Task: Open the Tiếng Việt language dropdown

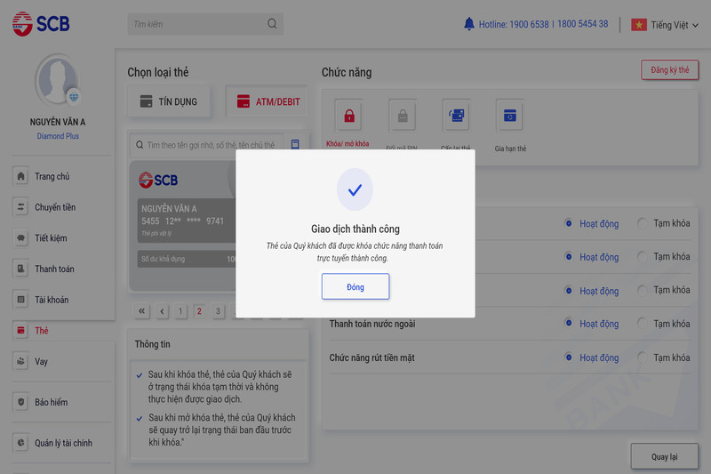Action: pos(675,25)
